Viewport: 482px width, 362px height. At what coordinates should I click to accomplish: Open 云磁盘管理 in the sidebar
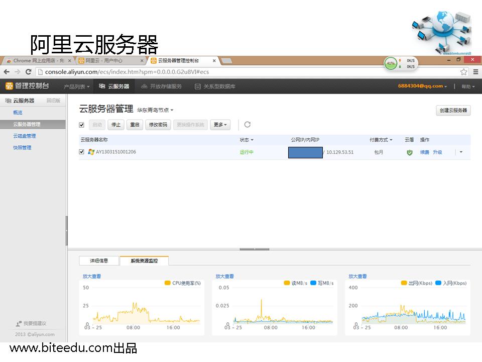(24, 136)
